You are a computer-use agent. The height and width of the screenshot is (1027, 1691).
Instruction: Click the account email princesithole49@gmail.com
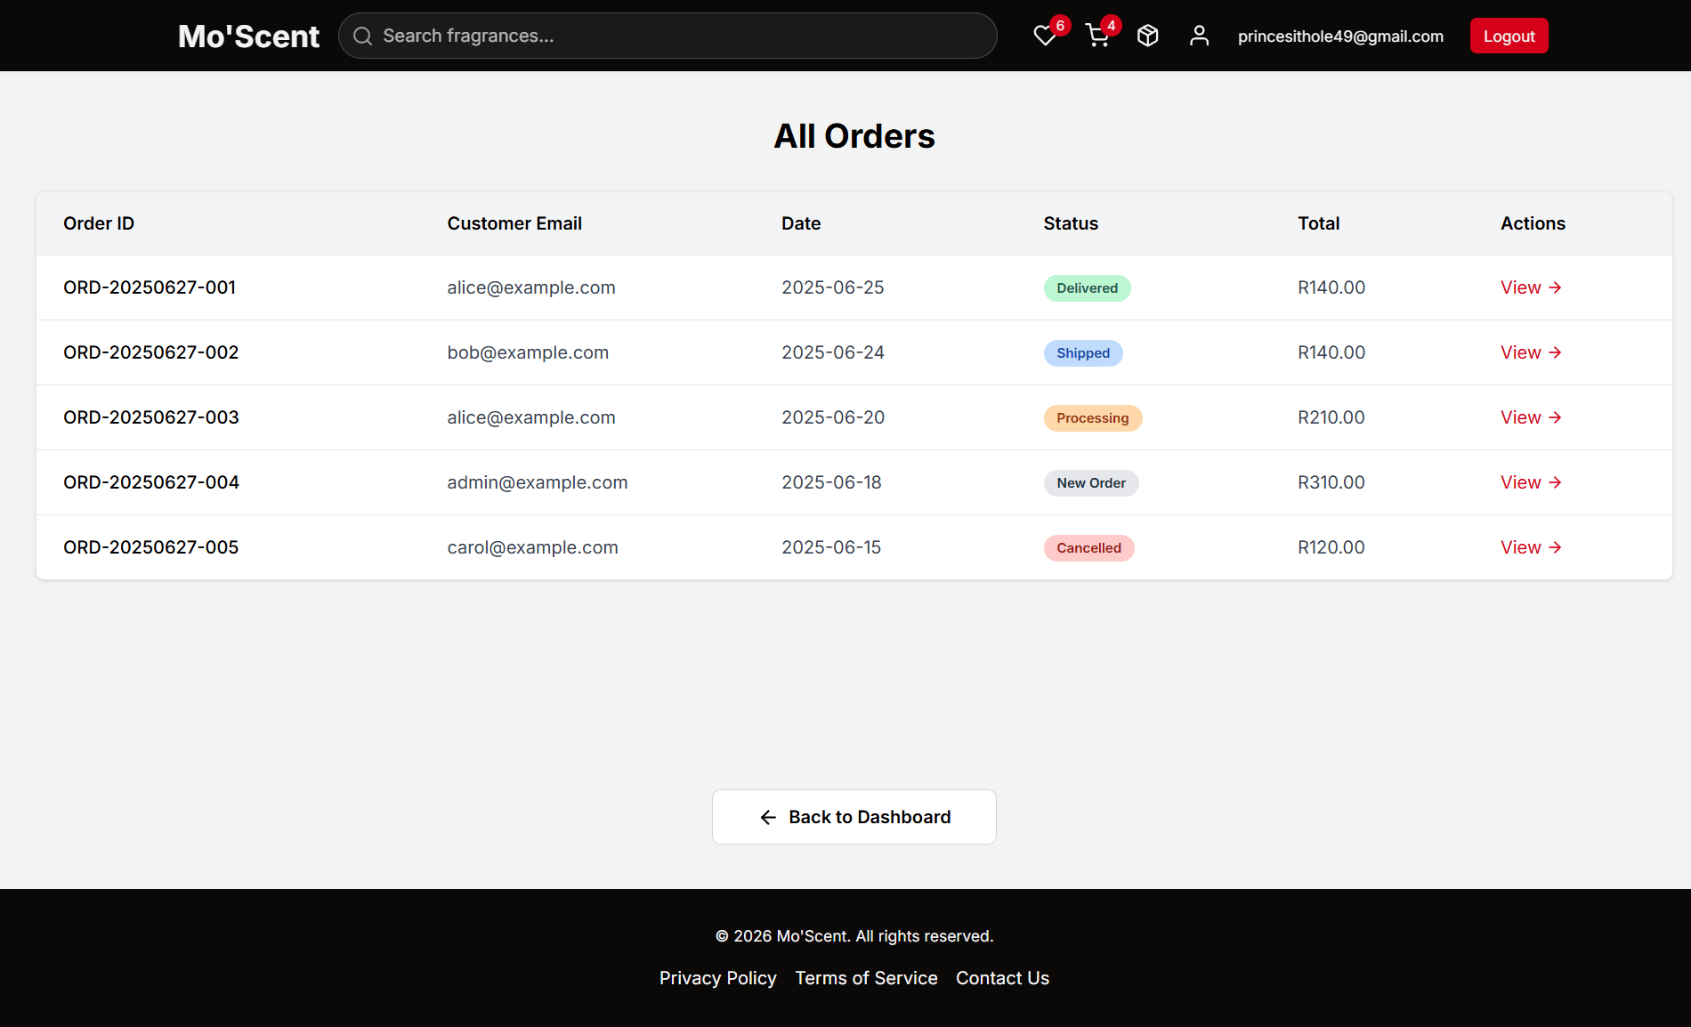[1340, 36]
